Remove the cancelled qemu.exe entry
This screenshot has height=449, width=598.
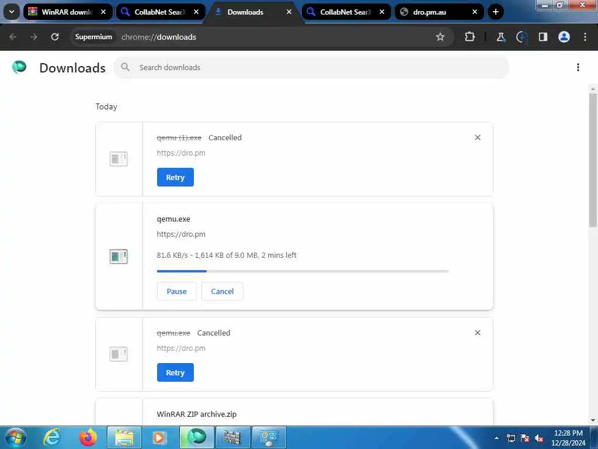tap(478, 333)
